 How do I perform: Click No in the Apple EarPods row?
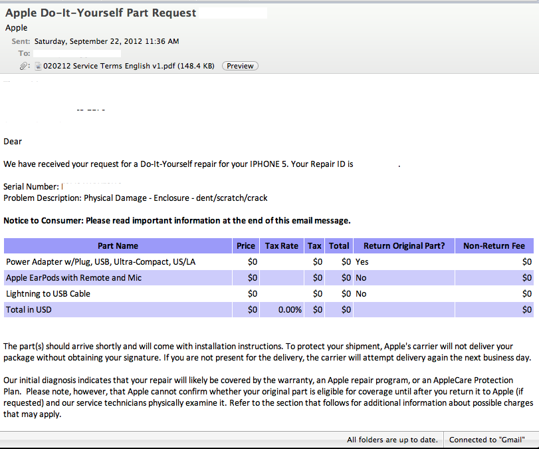point(361,277)
